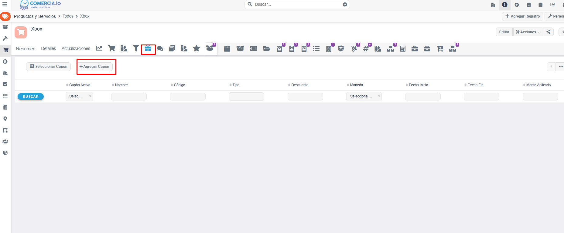564x233 pixels.
Task: Switch to the Detalles tab
Action: click(49, 48)
